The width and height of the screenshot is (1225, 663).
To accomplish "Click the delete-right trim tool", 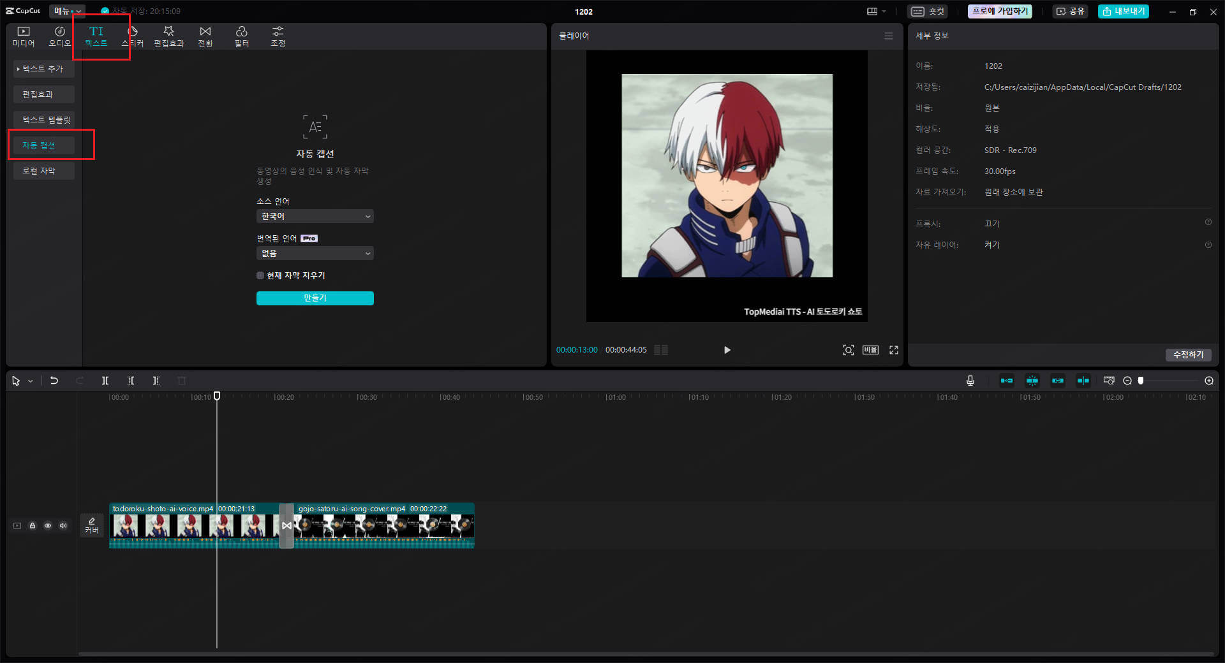I will (x=156, y=381).
